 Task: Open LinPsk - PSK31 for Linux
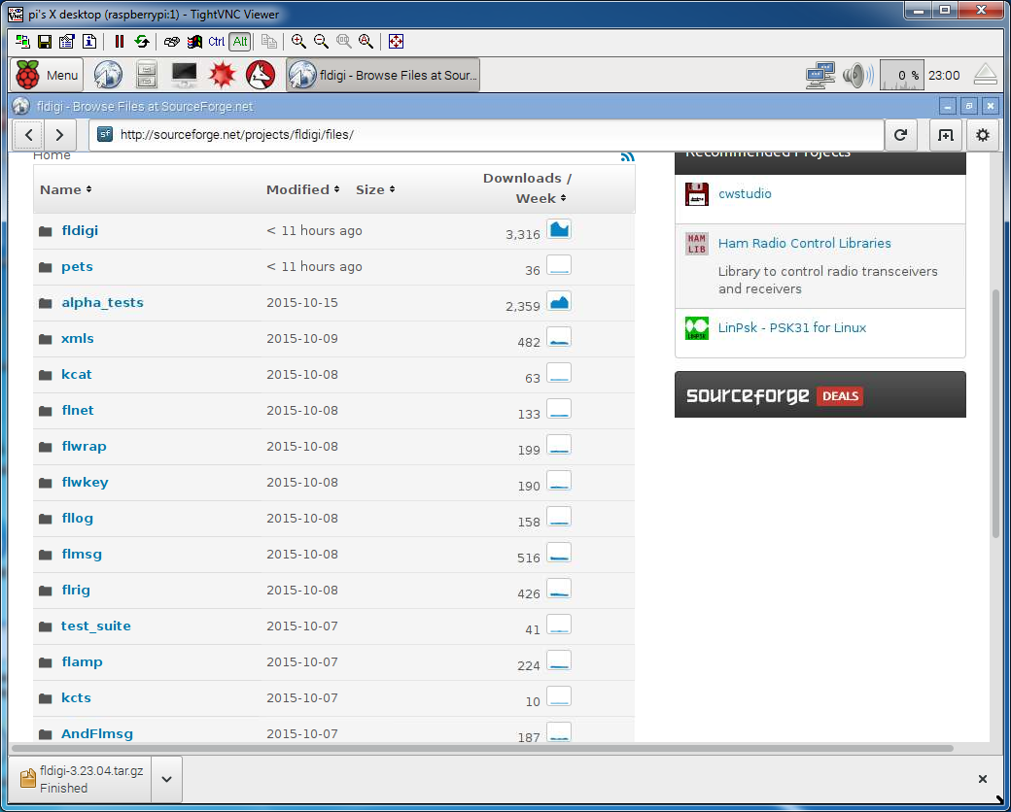click(792, 328)
